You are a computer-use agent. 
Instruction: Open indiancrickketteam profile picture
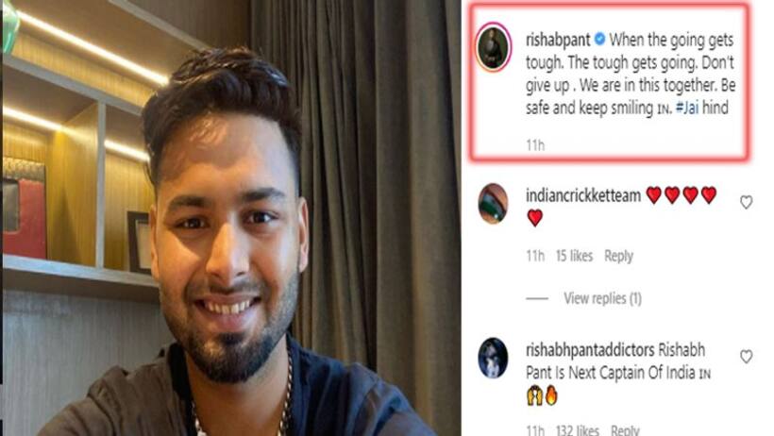click(x=493, y=204)
